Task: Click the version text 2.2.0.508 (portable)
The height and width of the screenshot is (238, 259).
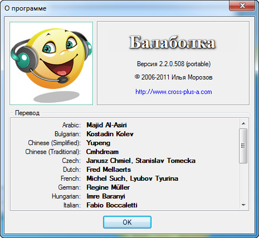Action: point(174,64)
